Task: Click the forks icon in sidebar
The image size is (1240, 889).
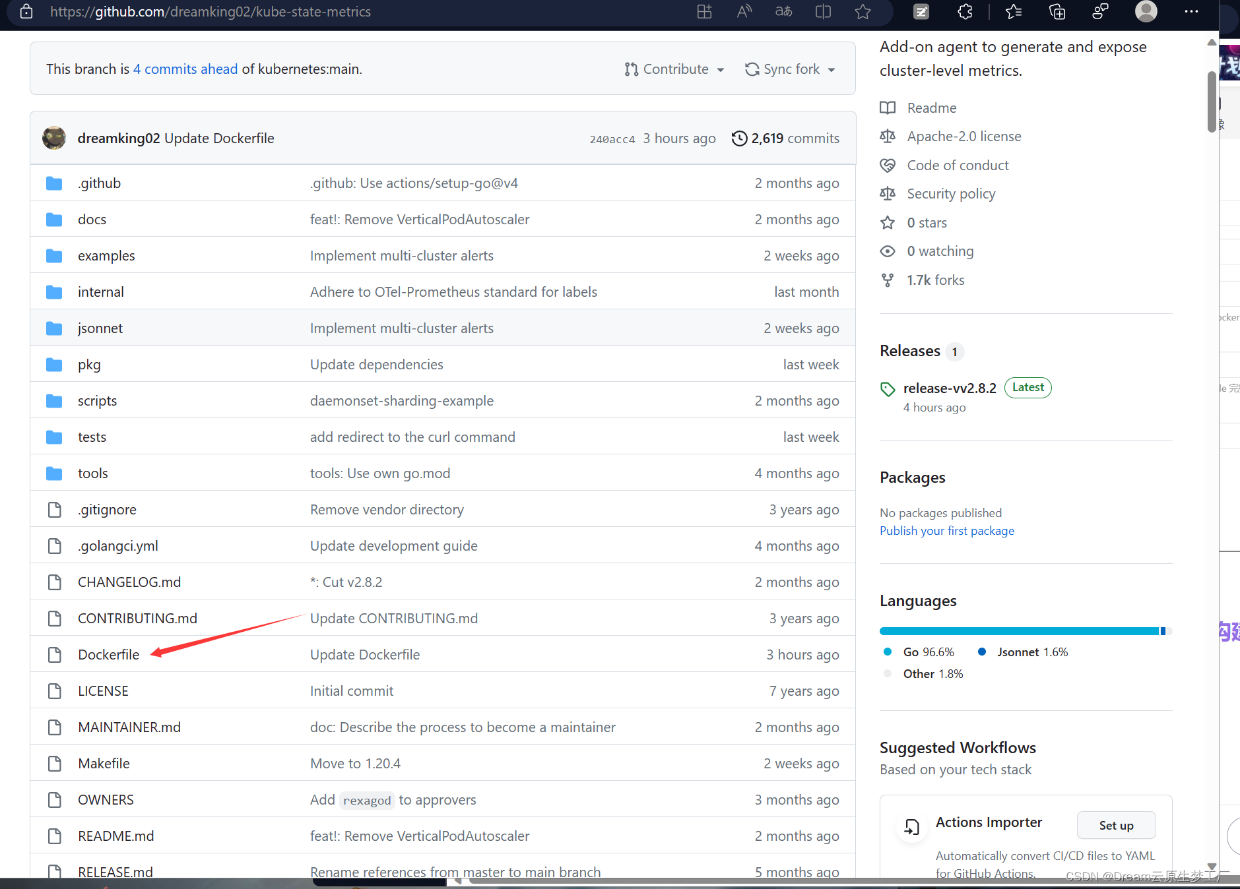Action: click(888, 280)
